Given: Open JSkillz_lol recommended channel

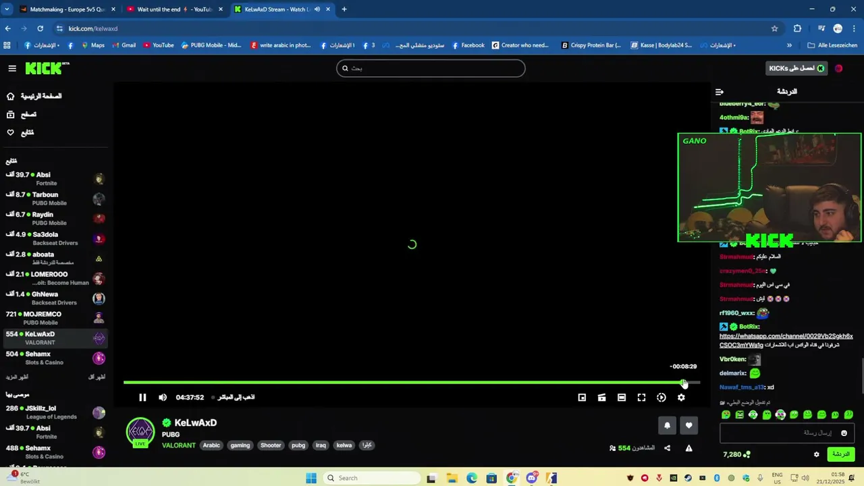Looking at the screenshot, I should pos(55,412).
